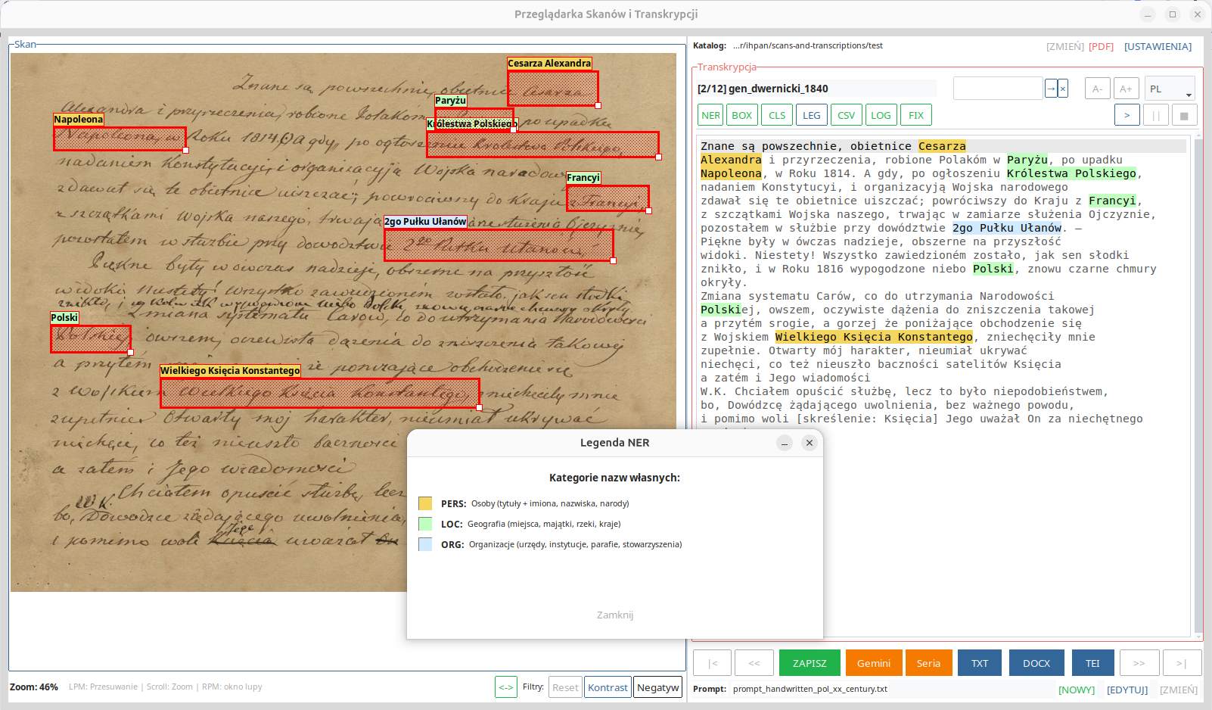Run the Gemini transcription button
This screenshot has height=710, width=1212.
(x=874, y=663)
